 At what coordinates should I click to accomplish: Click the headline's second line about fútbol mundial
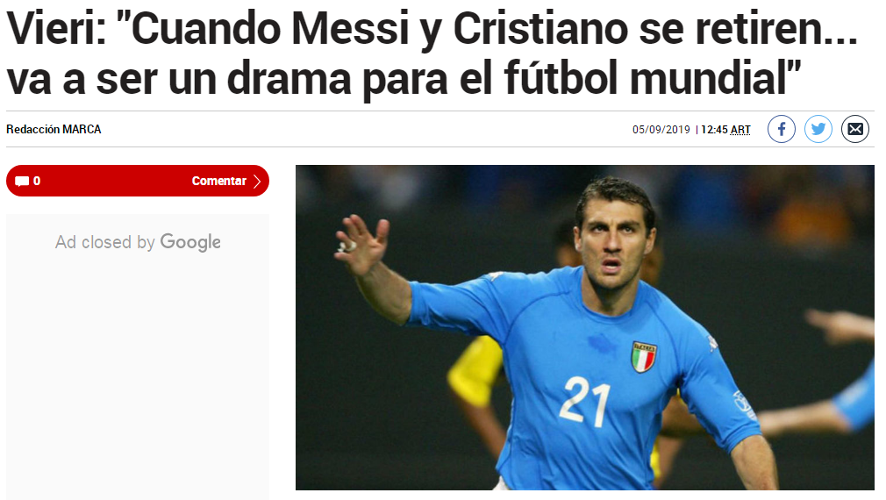(x=404, y=78)
